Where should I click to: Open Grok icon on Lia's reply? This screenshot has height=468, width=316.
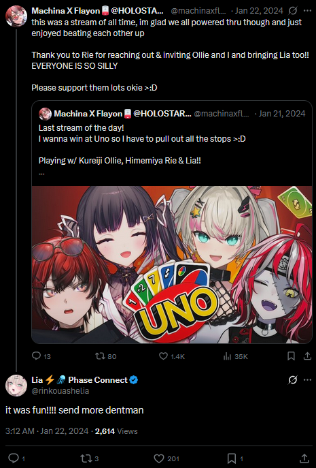[x=293, y=380]
